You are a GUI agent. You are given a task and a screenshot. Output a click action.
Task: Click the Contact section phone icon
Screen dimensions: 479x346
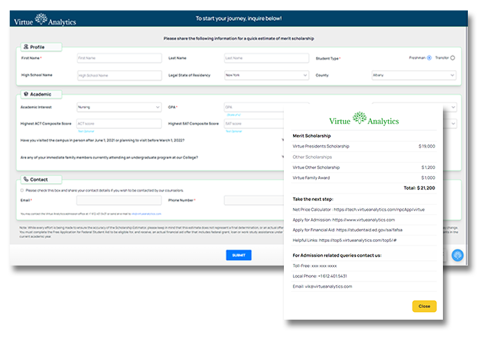(26, 180)
